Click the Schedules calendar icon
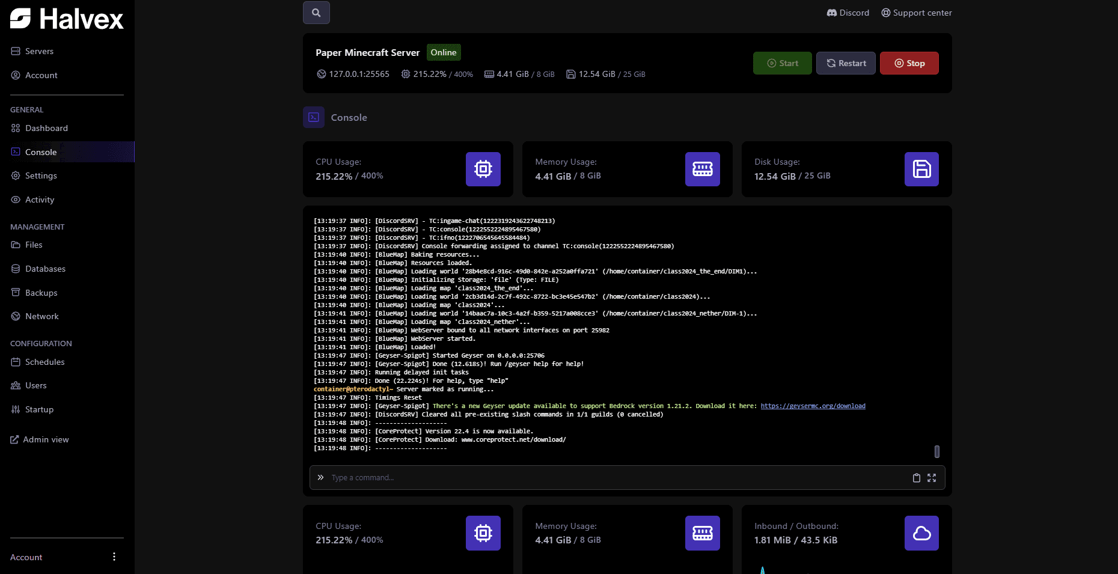Screen dimensions: 1118x574 point(16,362)
